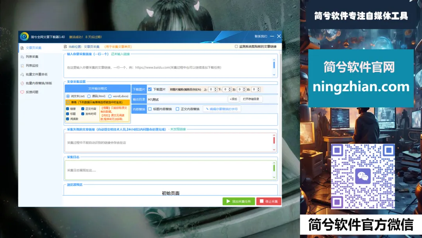This screenshot has height=238, width=422.
Task: Open 文章页采集 in the sidebar
Action: [33, 48]
